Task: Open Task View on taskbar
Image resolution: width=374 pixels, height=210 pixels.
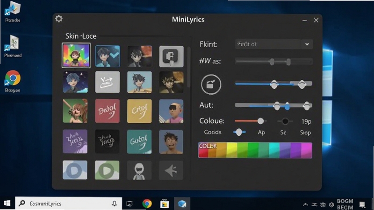Action: click(129, 204)
